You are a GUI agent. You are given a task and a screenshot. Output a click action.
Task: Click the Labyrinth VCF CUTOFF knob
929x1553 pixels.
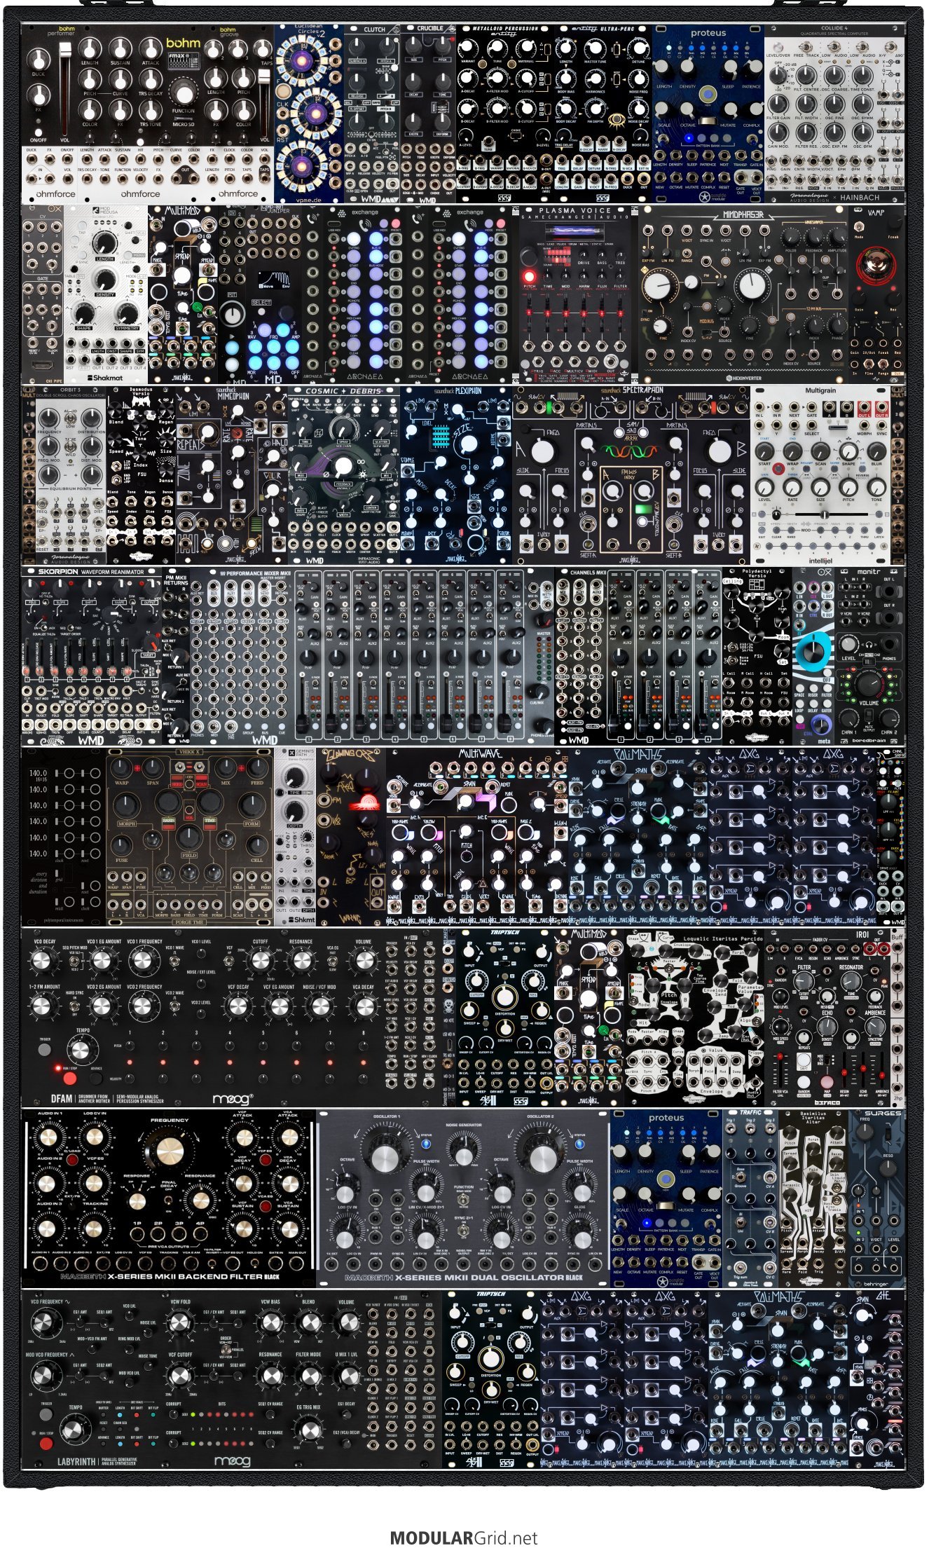tap(179, 1376)
